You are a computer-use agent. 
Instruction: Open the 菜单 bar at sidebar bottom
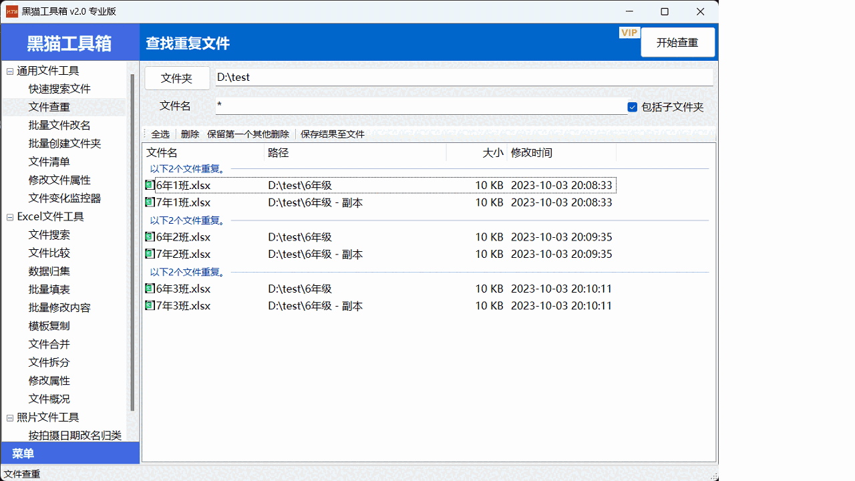pos(70,453)
